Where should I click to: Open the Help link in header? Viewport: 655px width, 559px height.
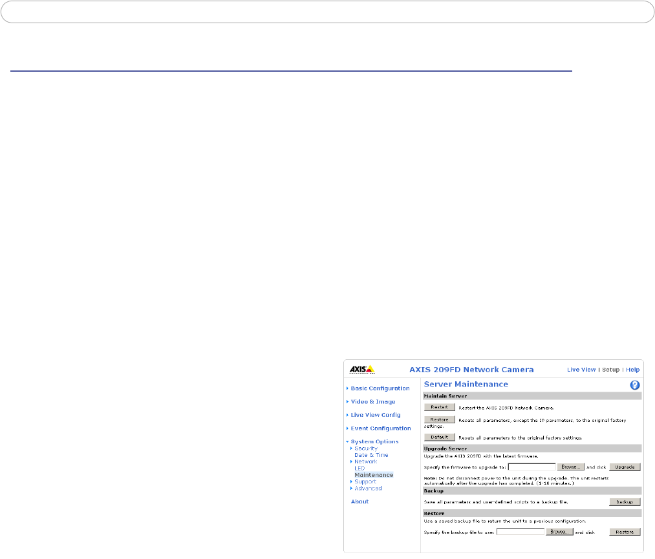tap(632, 370)
